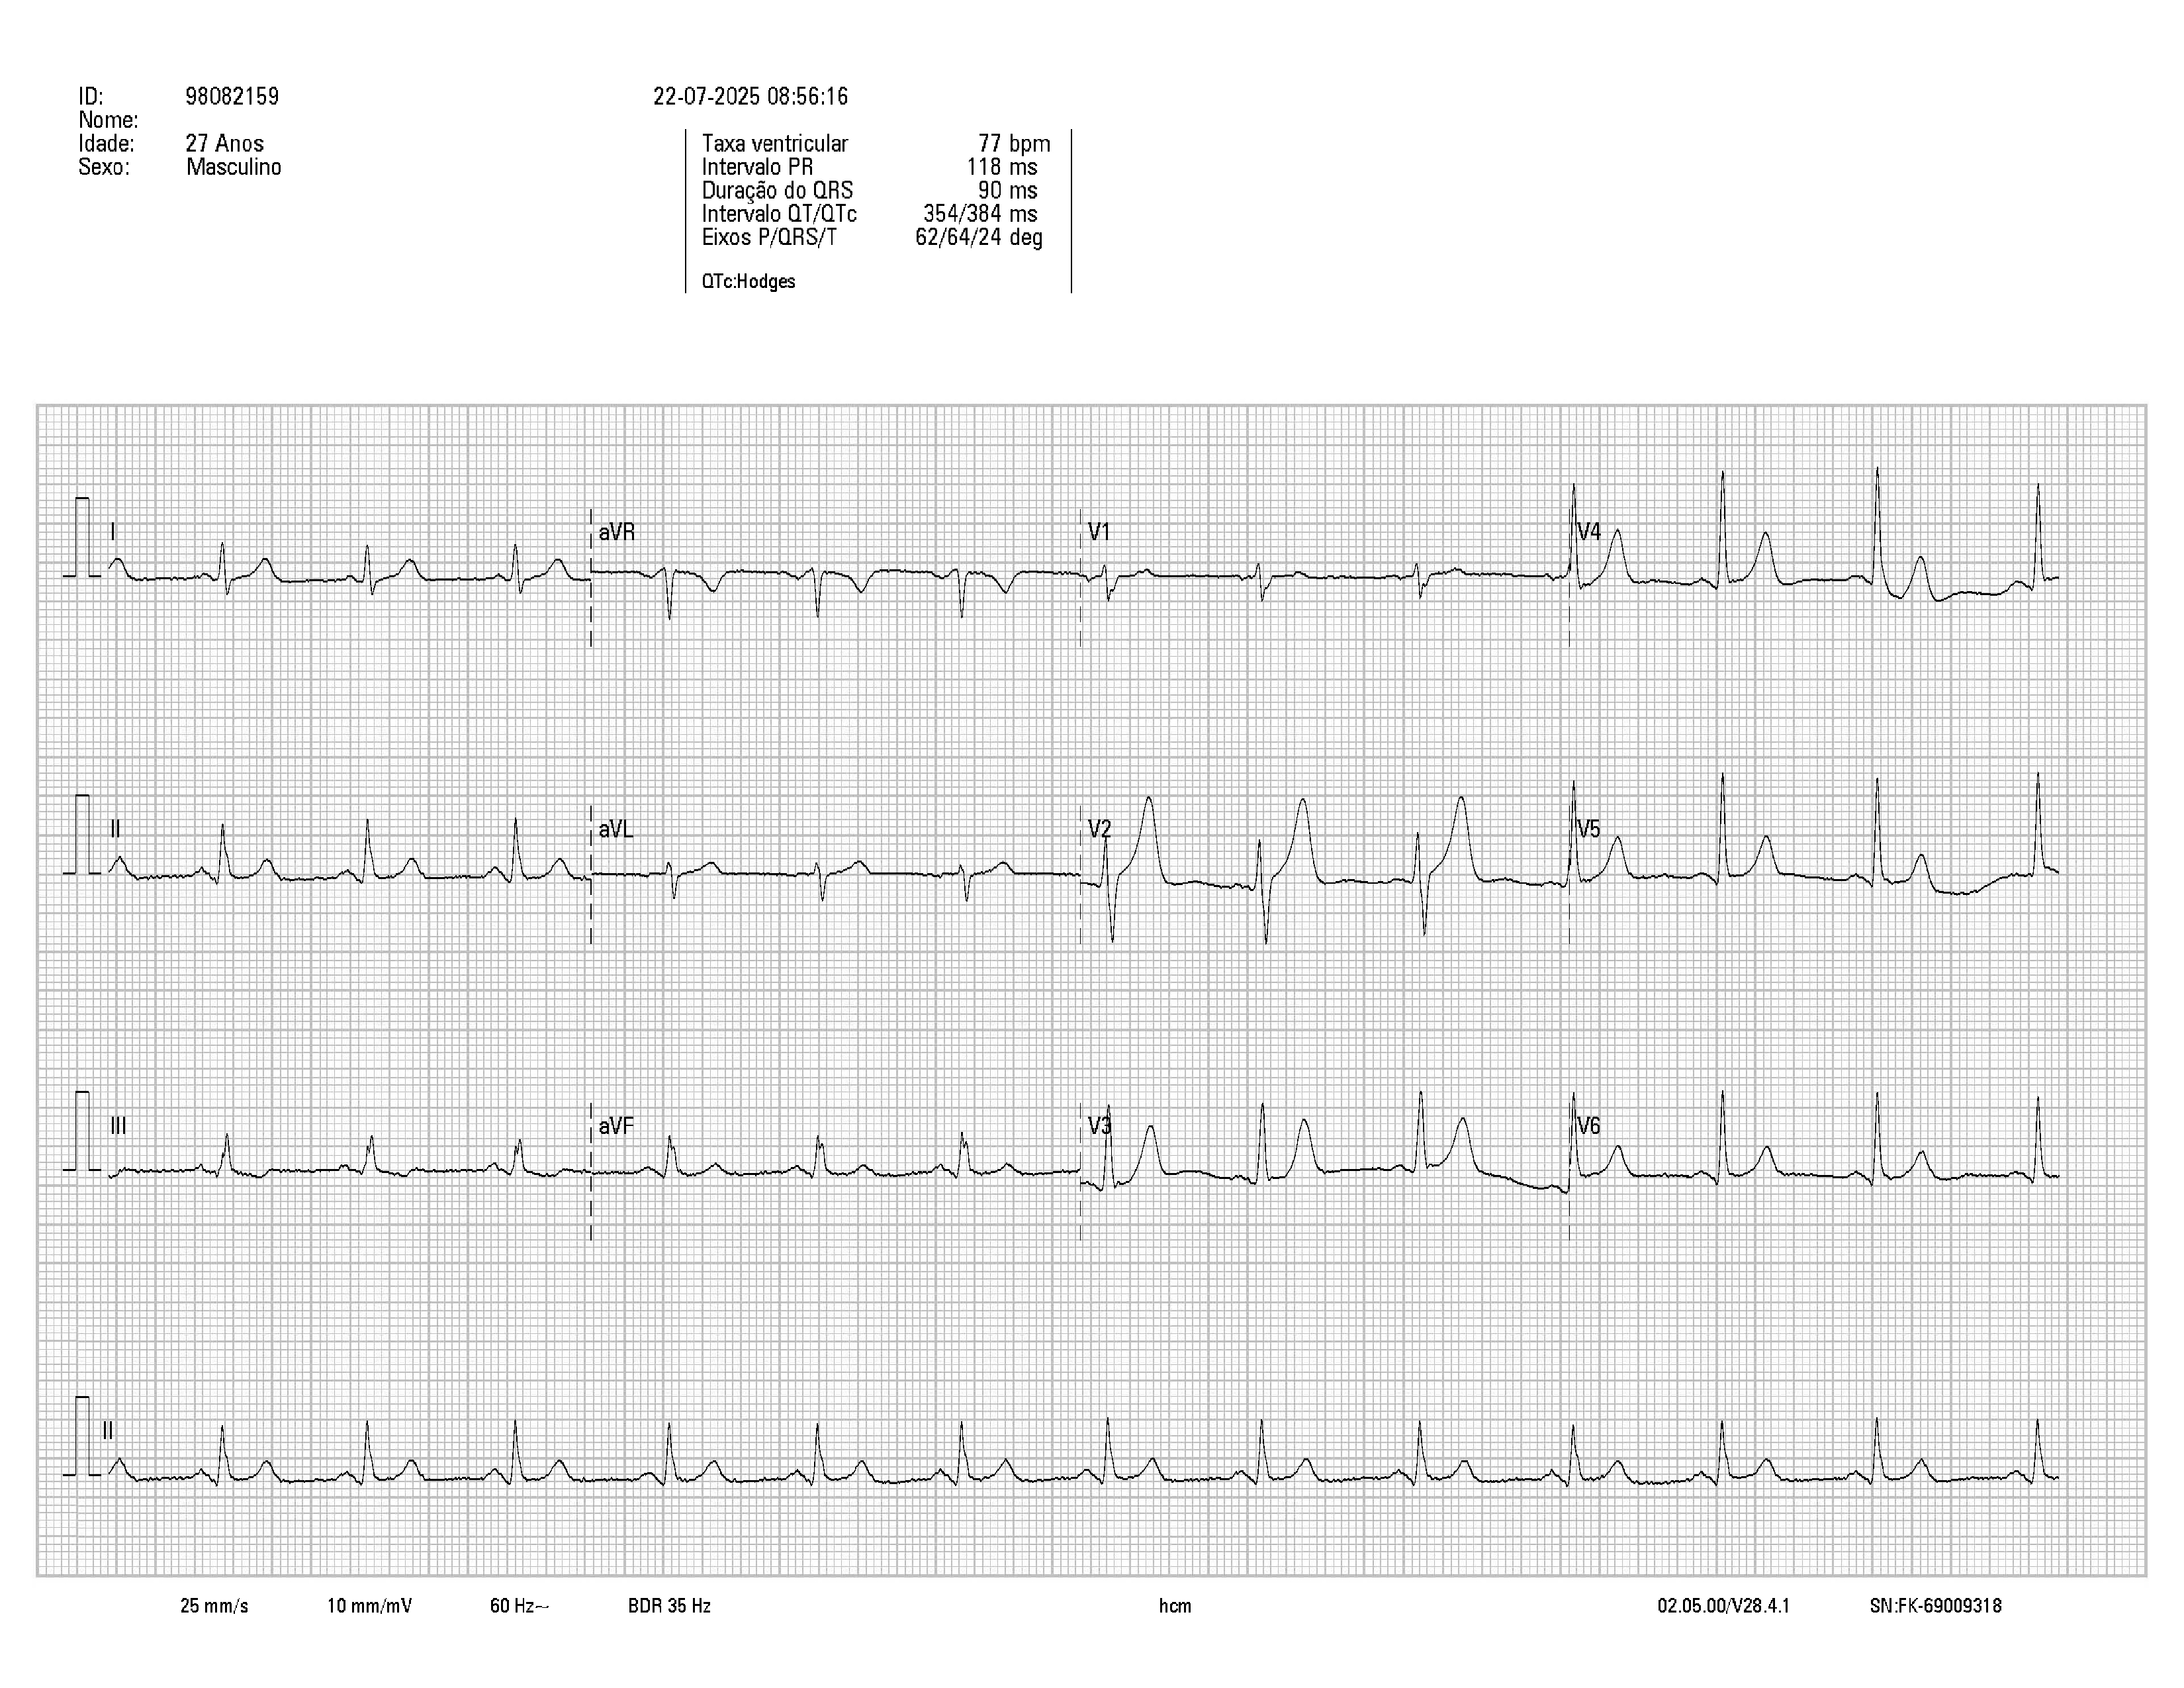Click the lead V5 label
The height and width of the screenshot is (1688, 2184).
click(x=1589, y=829)
